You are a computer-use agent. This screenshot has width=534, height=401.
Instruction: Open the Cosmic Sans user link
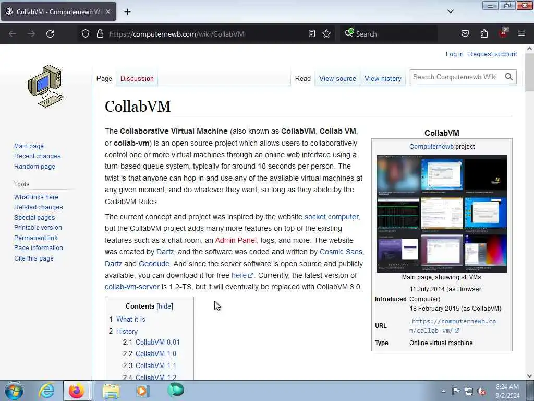click(x=341, y=252)
